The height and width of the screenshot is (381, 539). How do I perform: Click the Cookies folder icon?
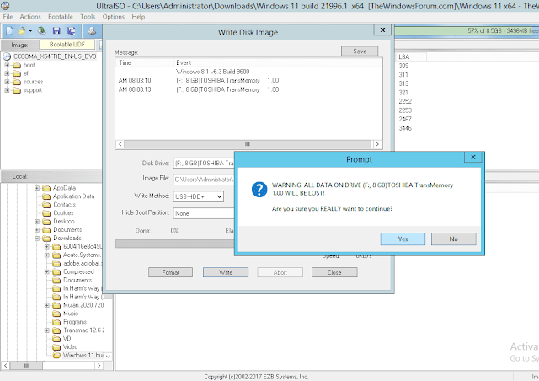point(46,213)
